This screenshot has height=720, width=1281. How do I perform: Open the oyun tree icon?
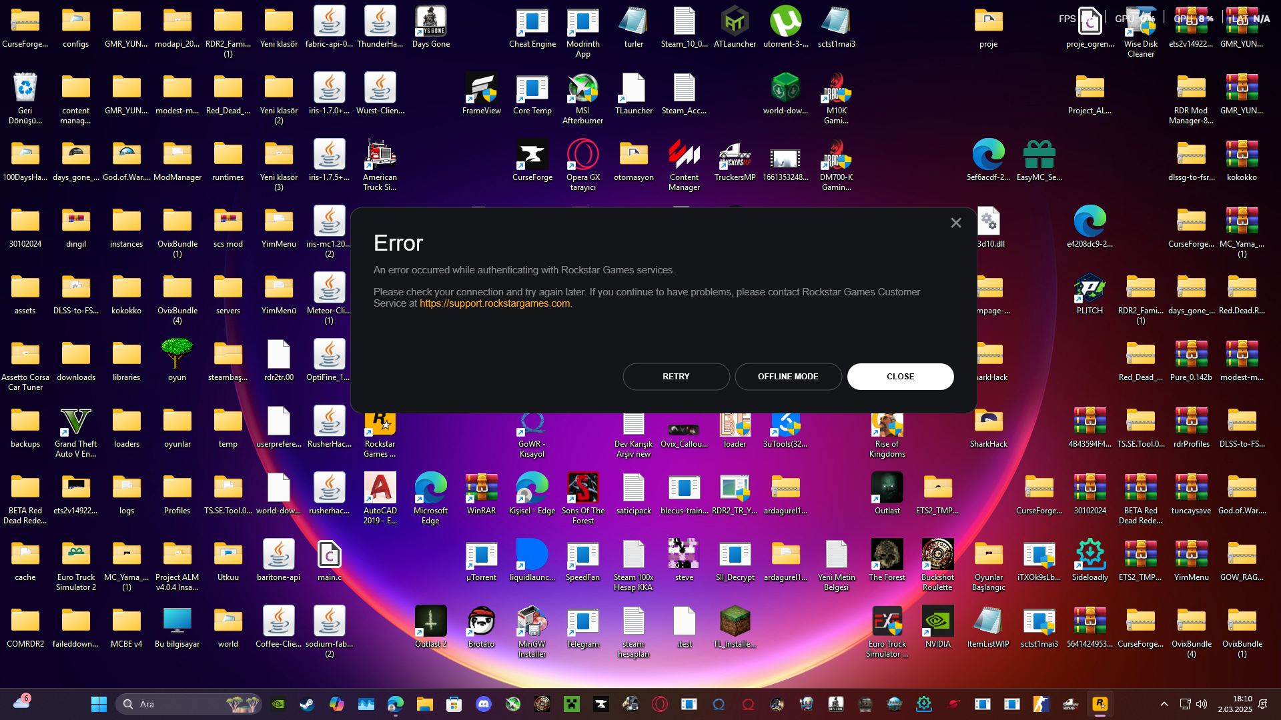pyautogui.click(x=177, y=361)
